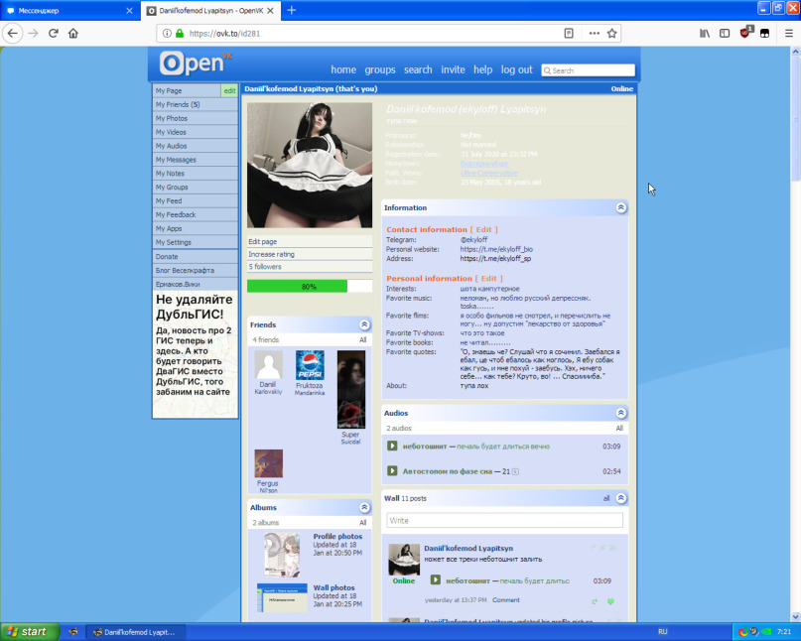Open groups in top navigation

click(x=380, y=70)
